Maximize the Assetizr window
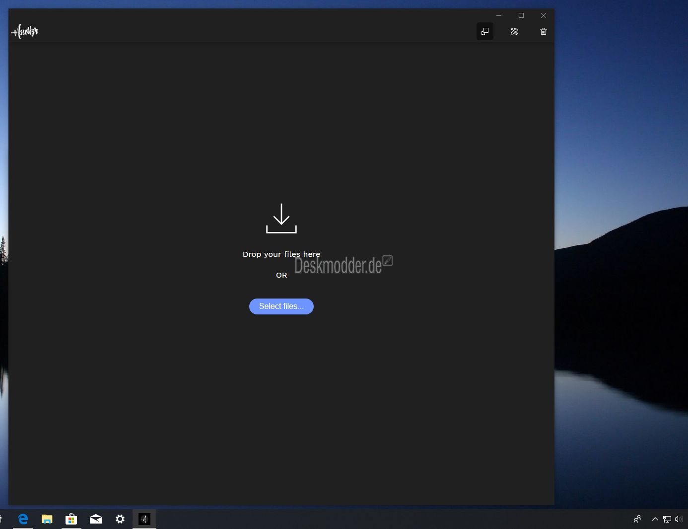The image size is (688, 529). pyautogui.click(x=521, y=15)
